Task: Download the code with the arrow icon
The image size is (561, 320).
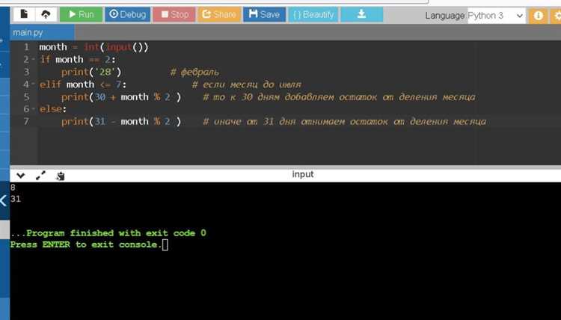Action: pos(361,14)
